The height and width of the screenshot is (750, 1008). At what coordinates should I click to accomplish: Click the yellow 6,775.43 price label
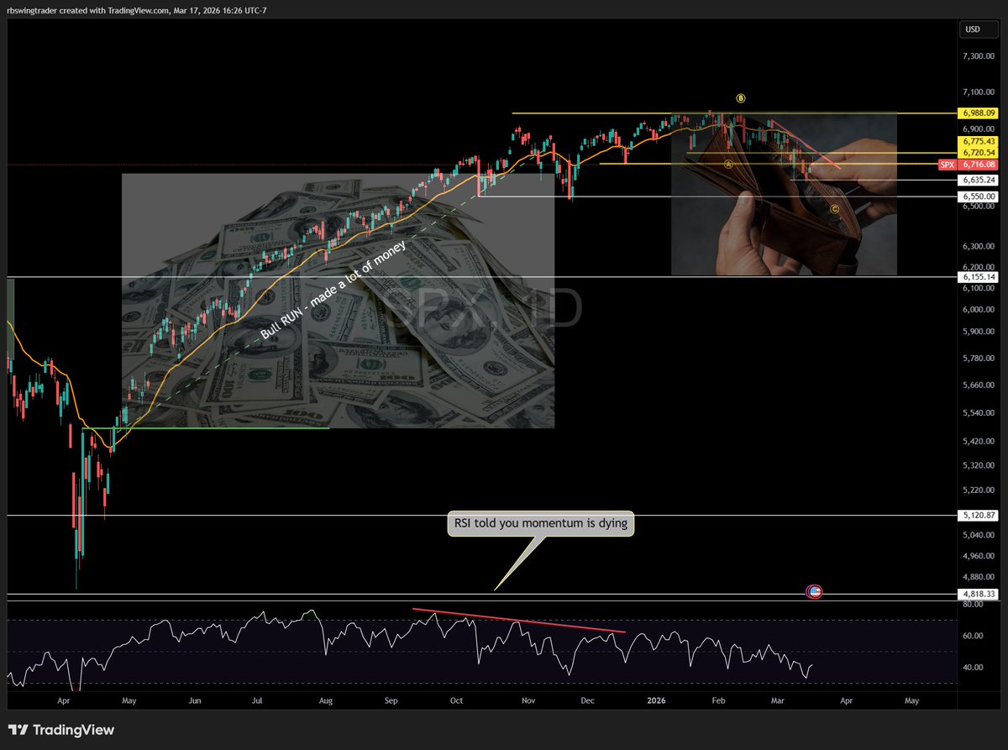[978, 141]
